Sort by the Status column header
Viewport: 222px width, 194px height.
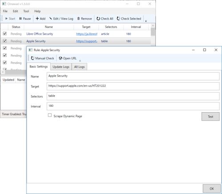coord(16,27)
